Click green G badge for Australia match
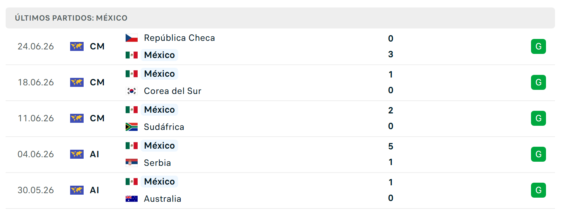 [x=538, y=190]
